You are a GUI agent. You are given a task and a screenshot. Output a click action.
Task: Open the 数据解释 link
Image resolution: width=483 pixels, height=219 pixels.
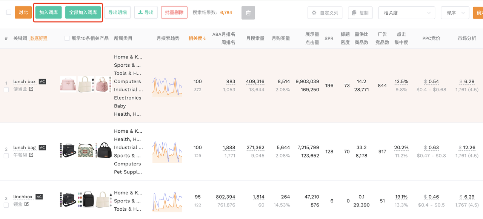click(38, 38)
